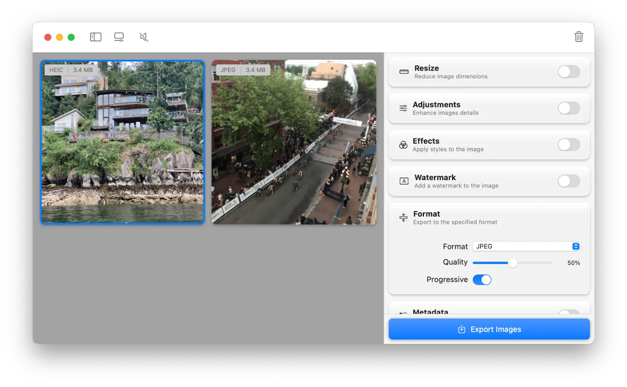Click 'Add a watermark to the image' text

pyautogui.click(x=456, y=186)
